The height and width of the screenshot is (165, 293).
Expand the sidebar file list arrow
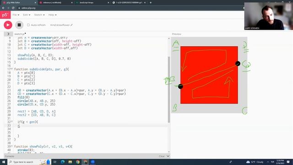coord(8,34)
